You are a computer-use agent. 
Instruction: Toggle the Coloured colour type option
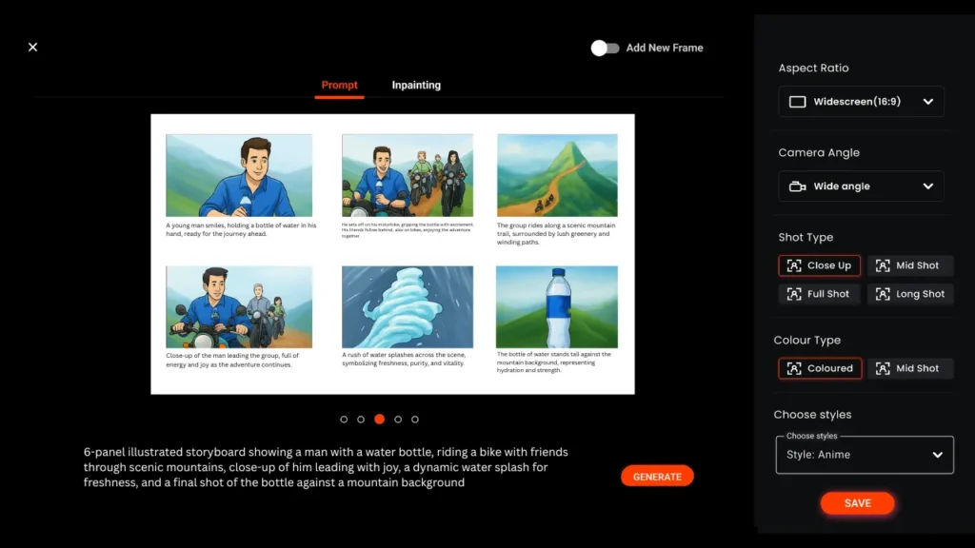[x=820, y=368]
